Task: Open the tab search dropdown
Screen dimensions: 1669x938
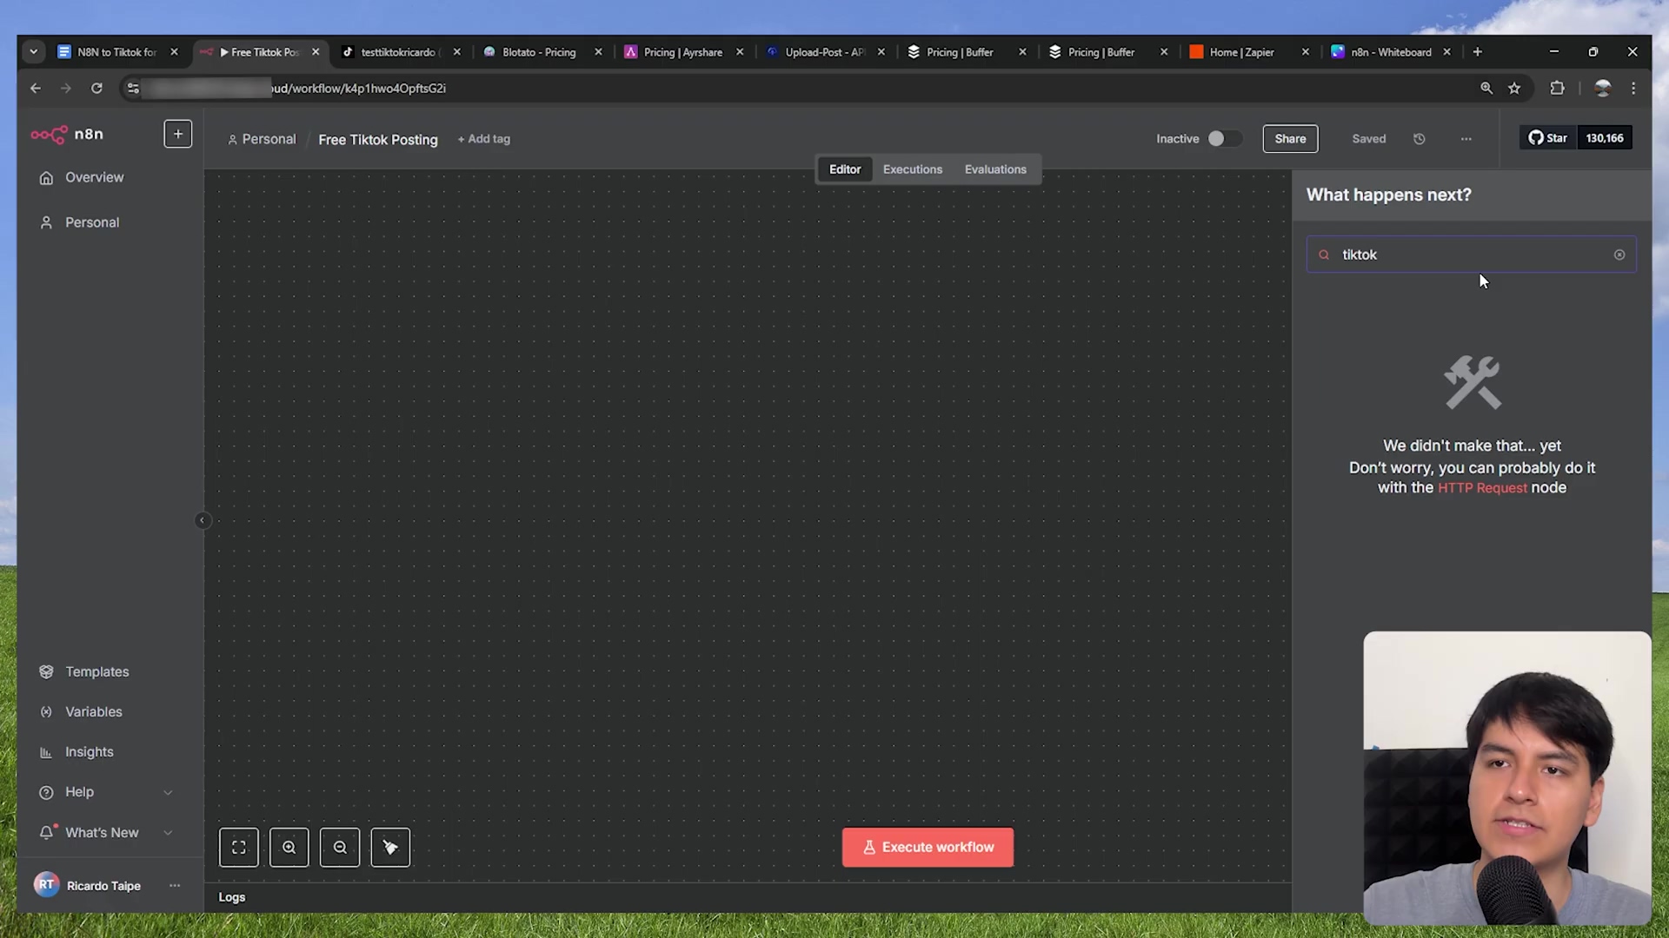Action: click(x=34, y=52)
